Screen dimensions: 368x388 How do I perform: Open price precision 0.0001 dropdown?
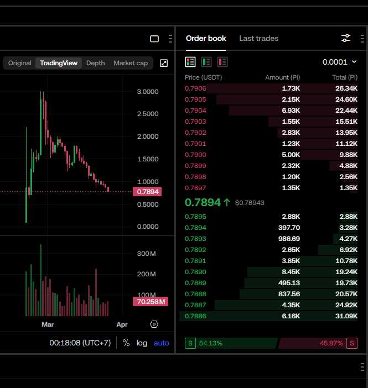[x=340, y=62]
